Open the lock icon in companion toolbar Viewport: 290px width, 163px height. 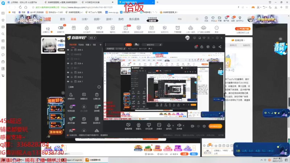pyautogui.click(x=202, y=47)
